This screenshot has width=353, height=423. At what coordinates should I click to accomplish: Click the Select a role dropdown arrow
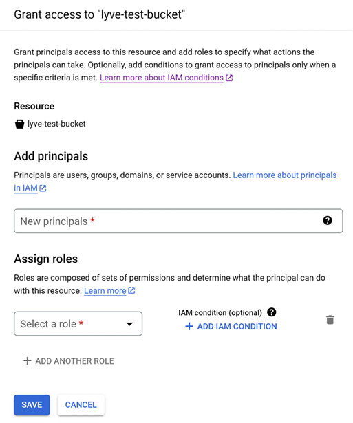click(129, 324)
